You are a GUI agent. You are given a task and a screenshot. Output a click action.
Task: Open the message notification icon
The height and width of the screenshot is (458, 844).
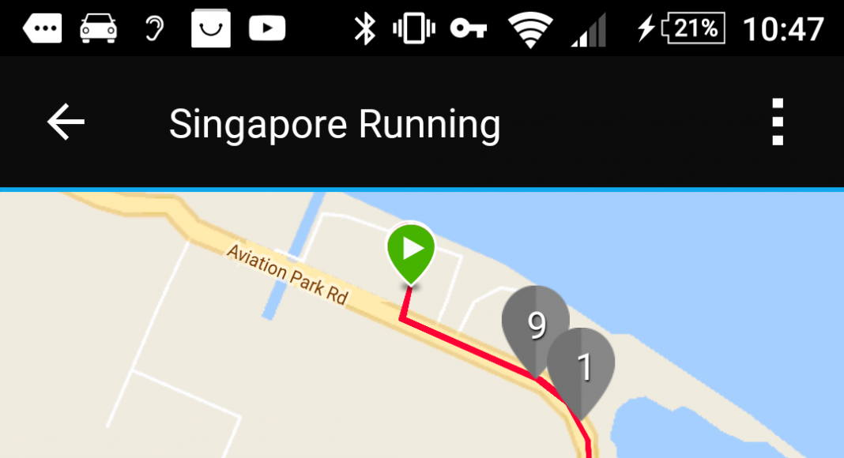[42, 28]
